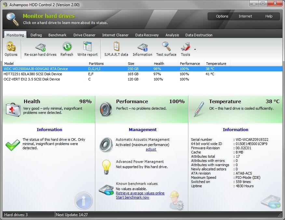Open S.M.A.R.T data clipboard icon
Screen dimensions: 285x220
[x=116, y=47]
